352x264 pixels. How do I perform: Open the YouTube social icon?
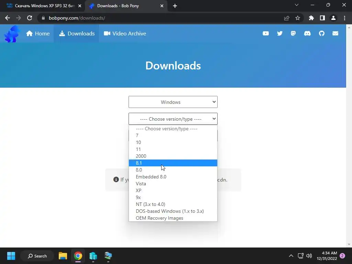pyautogui.click(x=266, y=33)
